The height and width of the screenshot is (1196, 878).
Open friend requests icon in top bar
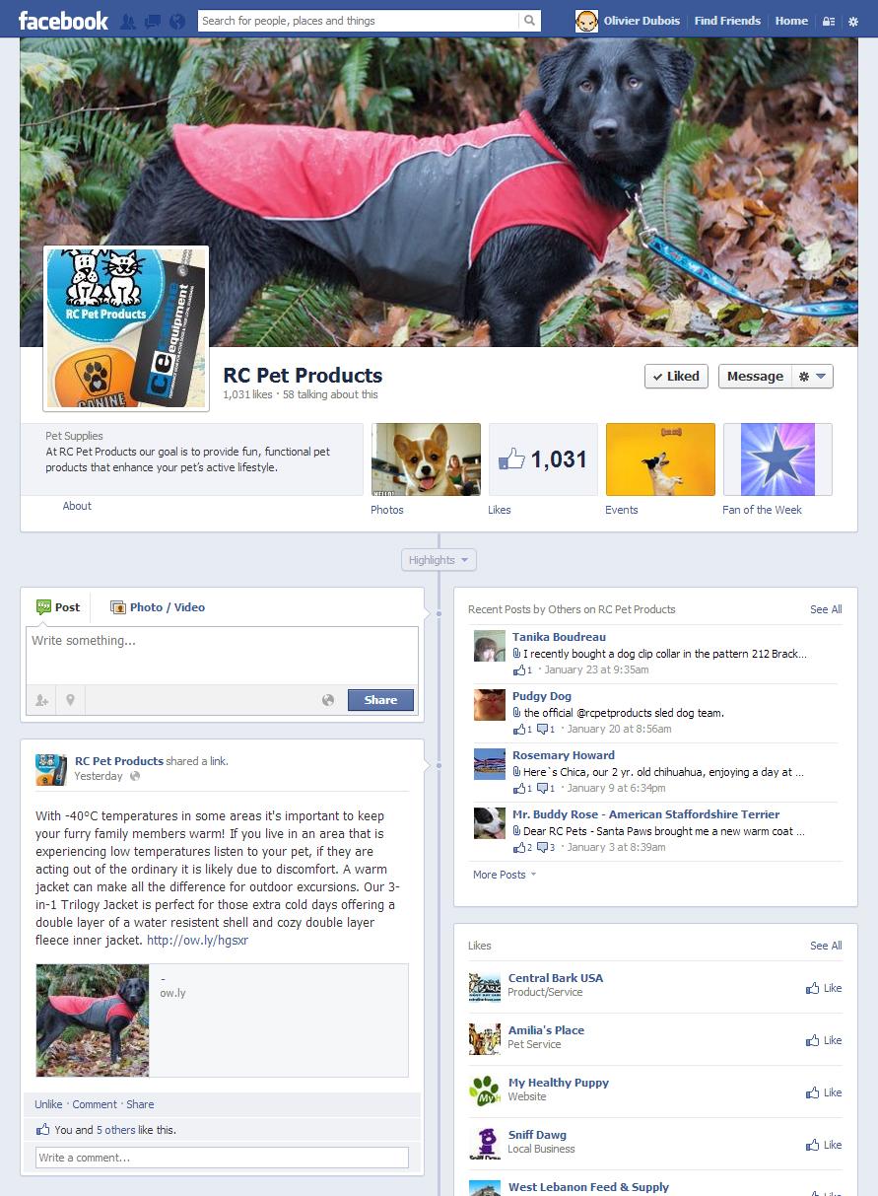(128, 21)
